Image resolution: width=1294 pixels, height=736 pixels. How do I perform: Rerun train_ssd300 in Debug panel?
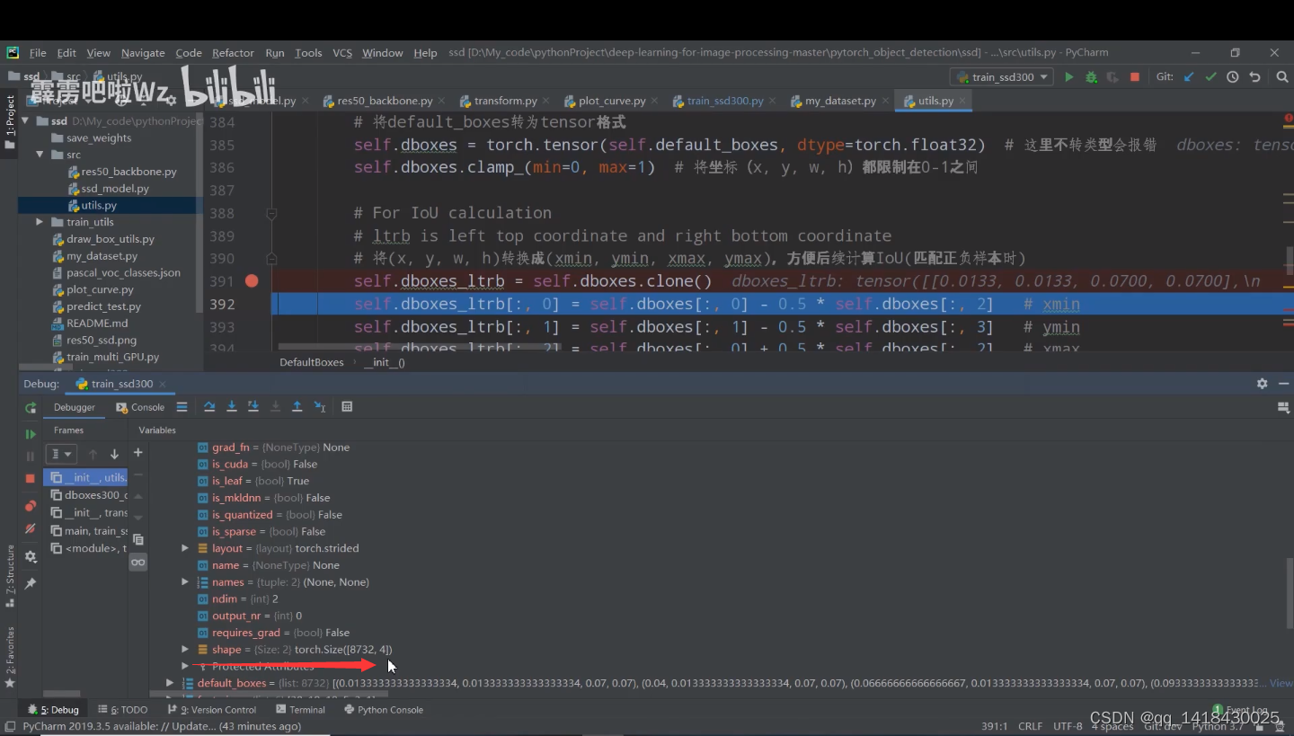coord(31,408)
